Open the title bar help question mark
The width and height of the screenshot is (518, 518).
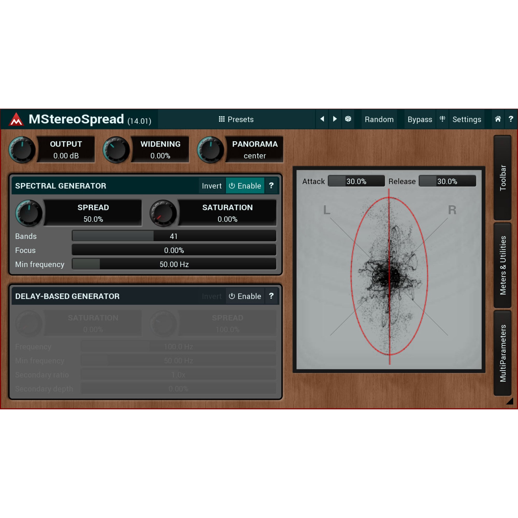tap(511, 119)
